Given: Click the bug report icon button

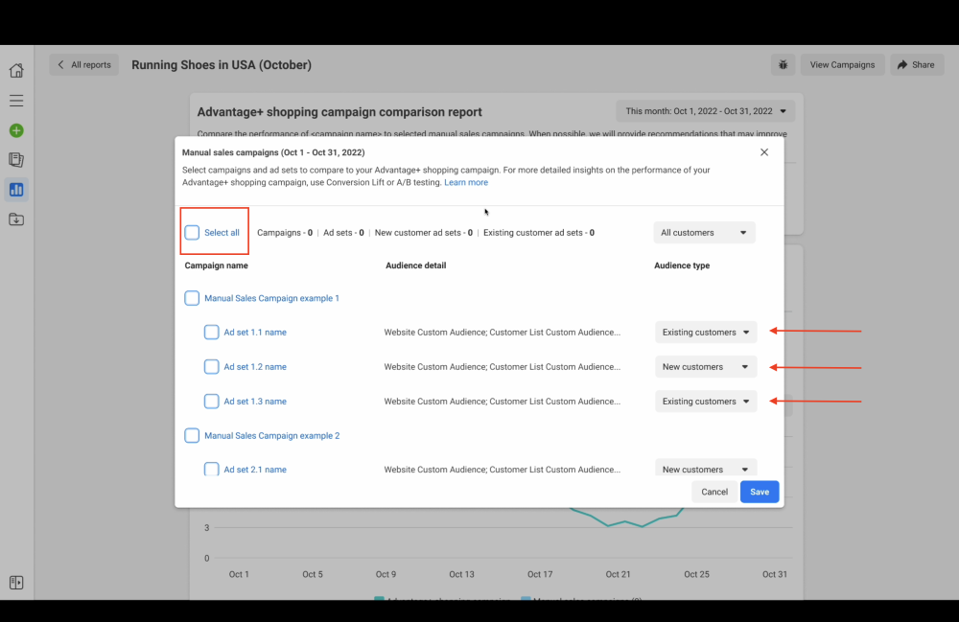Looking at the screenshot, I should click(x=783, y=65).
